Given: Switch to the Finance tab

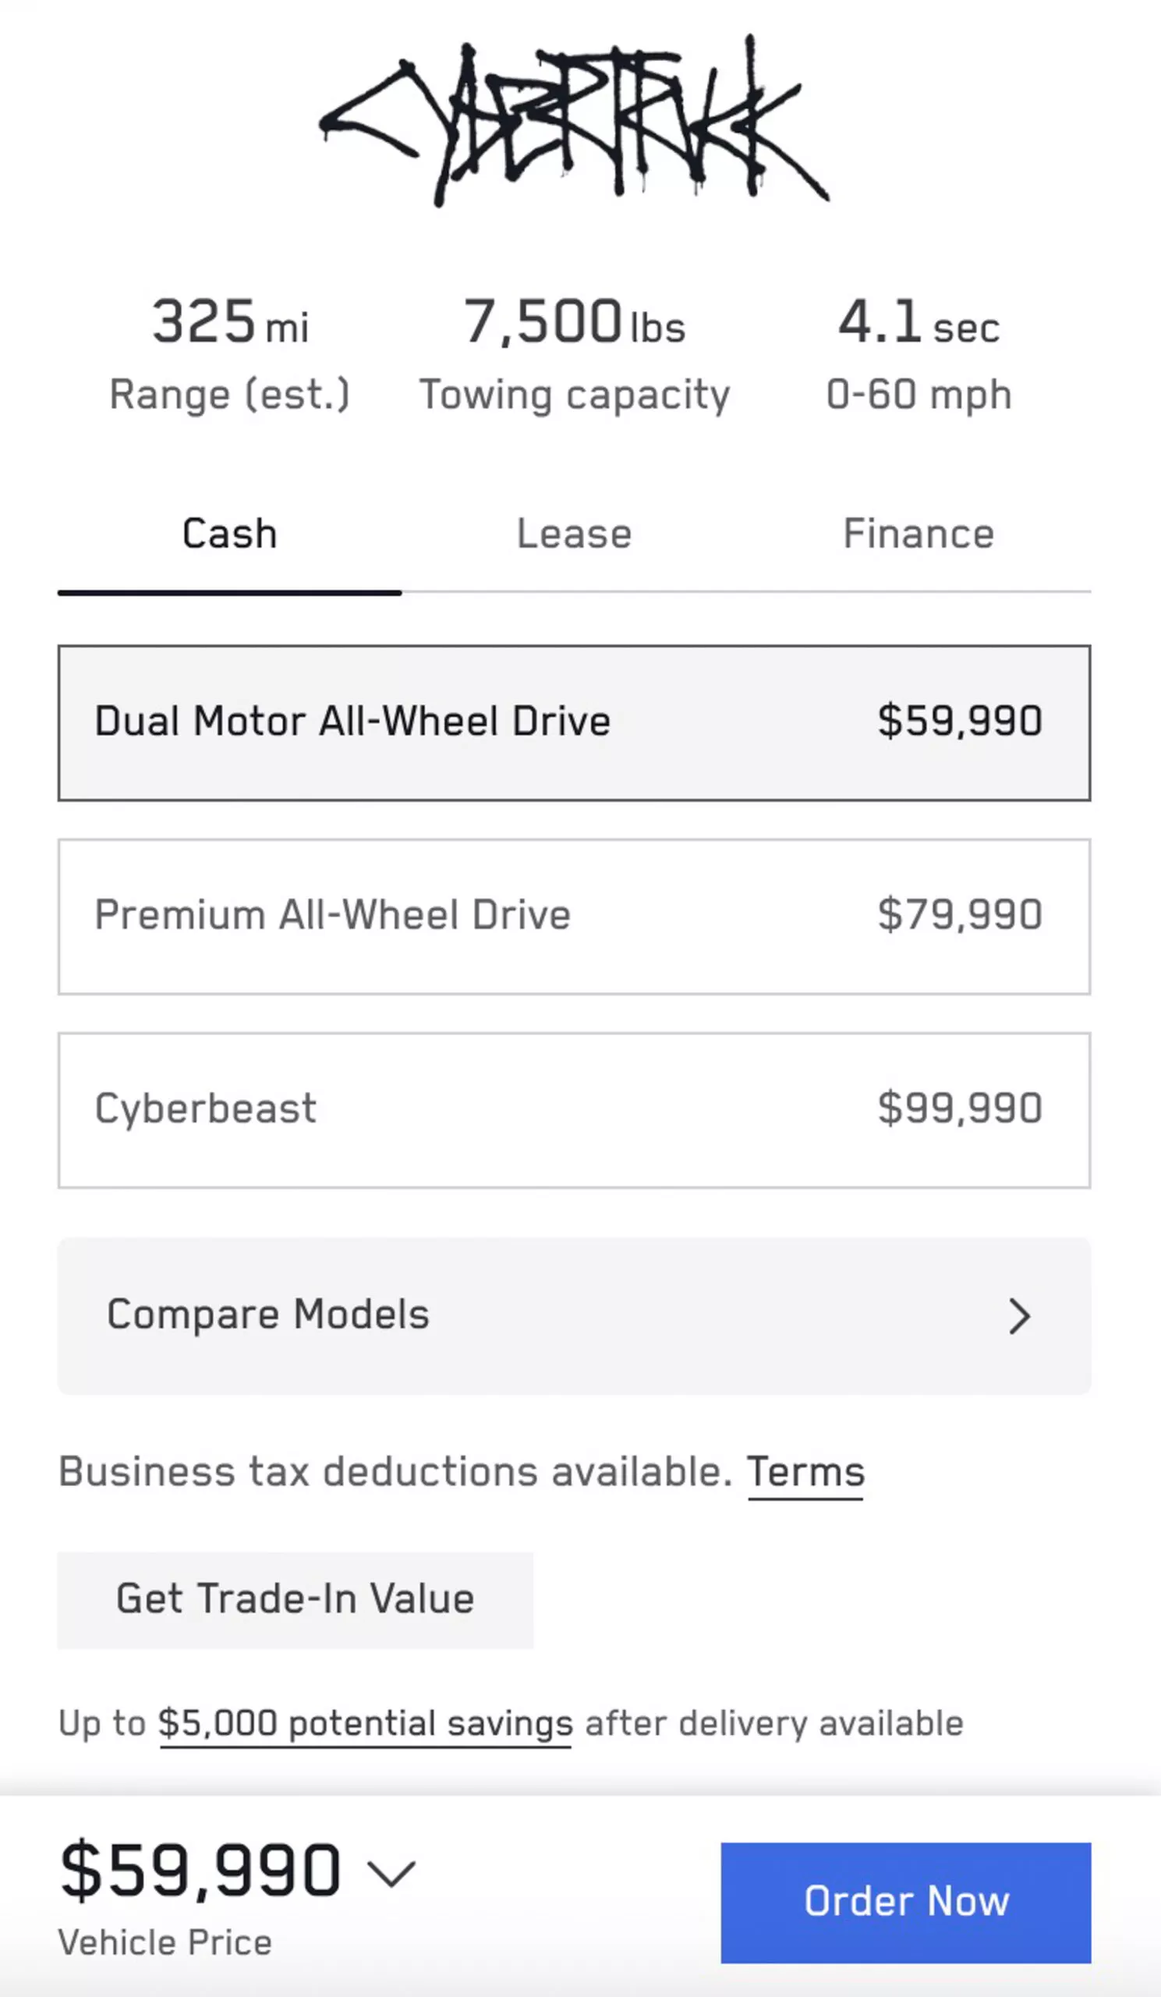Looking at the screenshot, I should (919, 534).
